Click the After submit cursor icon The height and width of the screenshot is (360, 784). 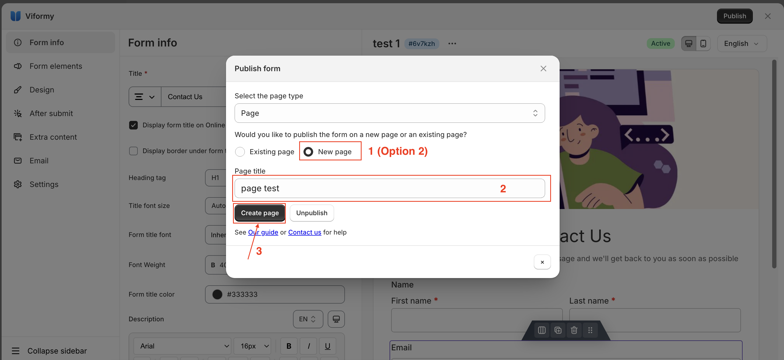click(18, 113)
